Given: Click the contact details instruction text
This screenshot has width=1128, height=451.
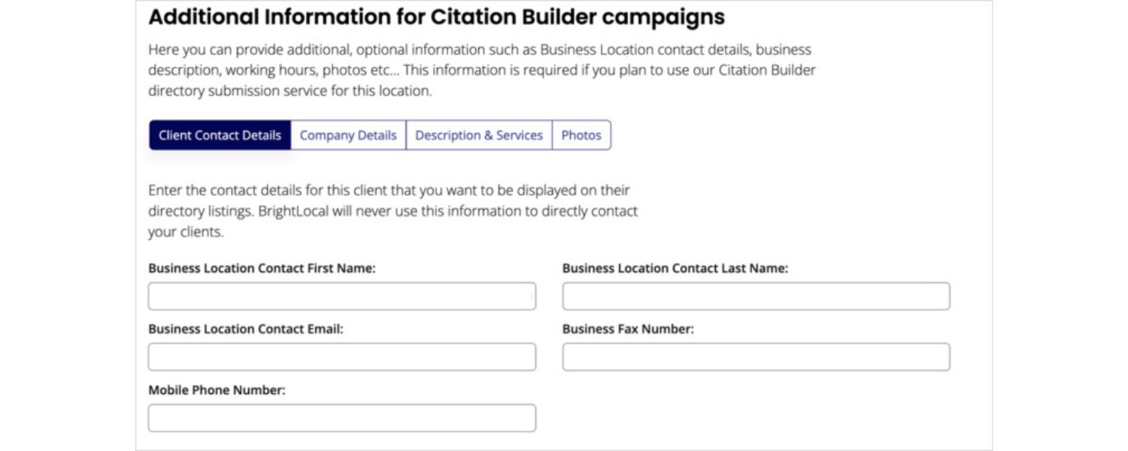Looking at the screenshot, I should (391, 210).
